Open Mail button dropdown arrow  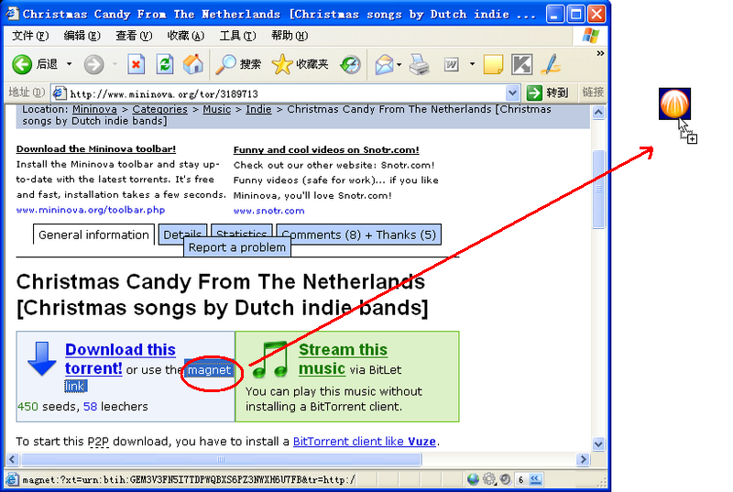click(x=399, y=64)
